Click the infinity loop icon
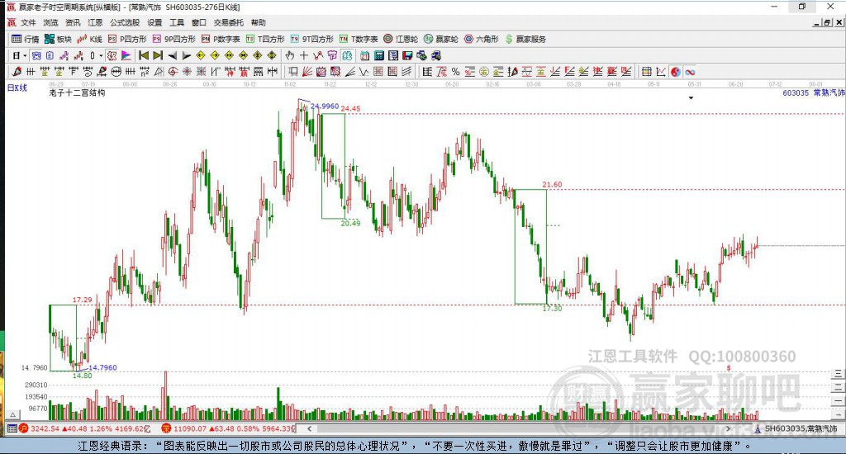 tap(690, 71)
